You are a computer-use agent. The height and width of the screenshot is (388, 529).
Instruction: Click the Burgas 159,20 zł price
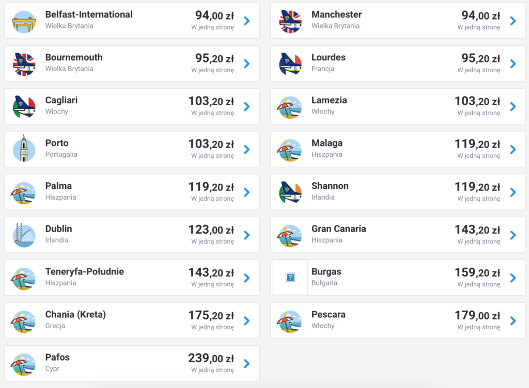pyautogui.click(x=477, y=272)
